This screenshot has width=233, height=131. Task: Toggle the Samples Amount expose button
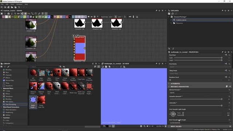click(229, 96)
